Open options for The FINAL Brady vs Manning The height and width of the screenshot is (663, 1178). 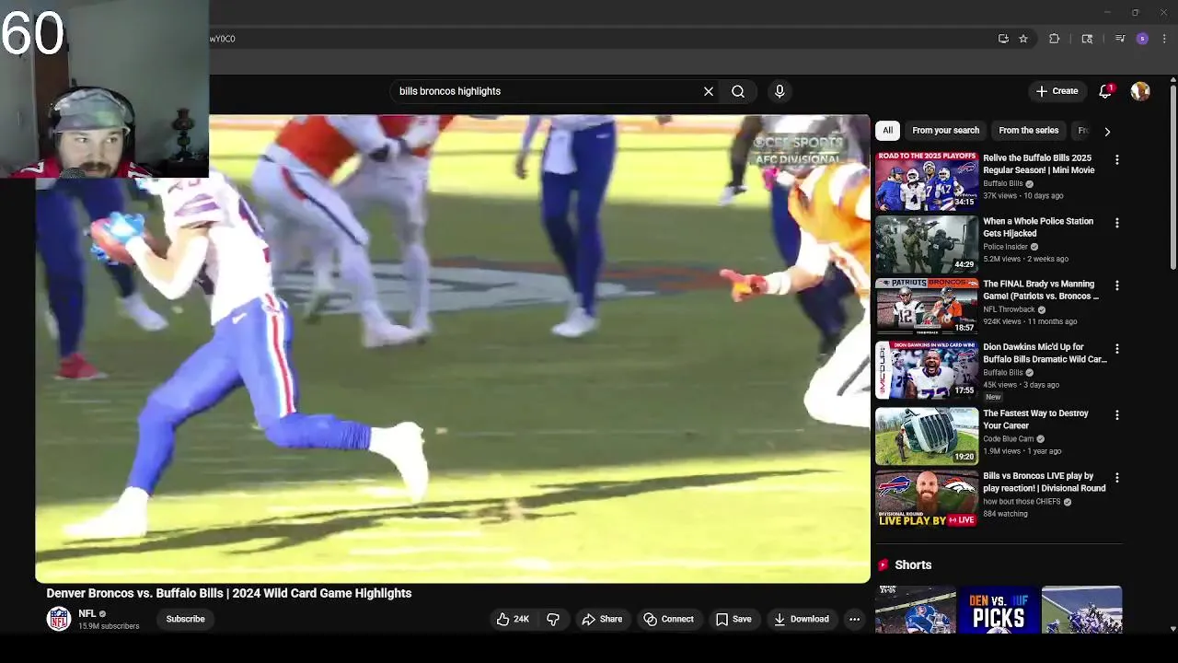point(1117,285)
